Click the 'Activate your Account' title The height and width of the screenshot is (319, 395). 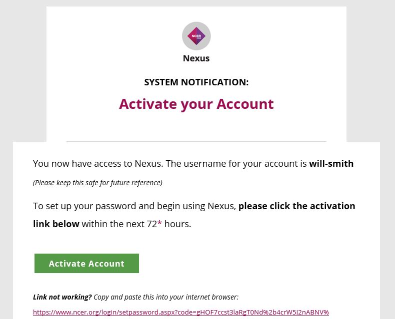tap(196, 104)
